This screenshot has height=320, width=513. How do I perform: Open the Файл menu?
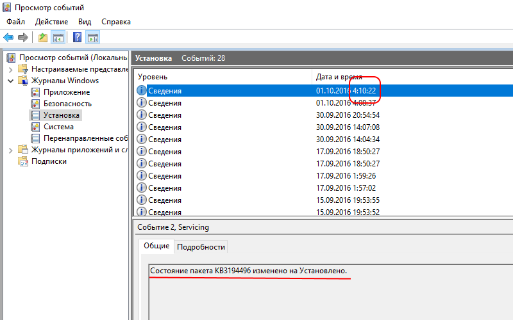[15, 22]
